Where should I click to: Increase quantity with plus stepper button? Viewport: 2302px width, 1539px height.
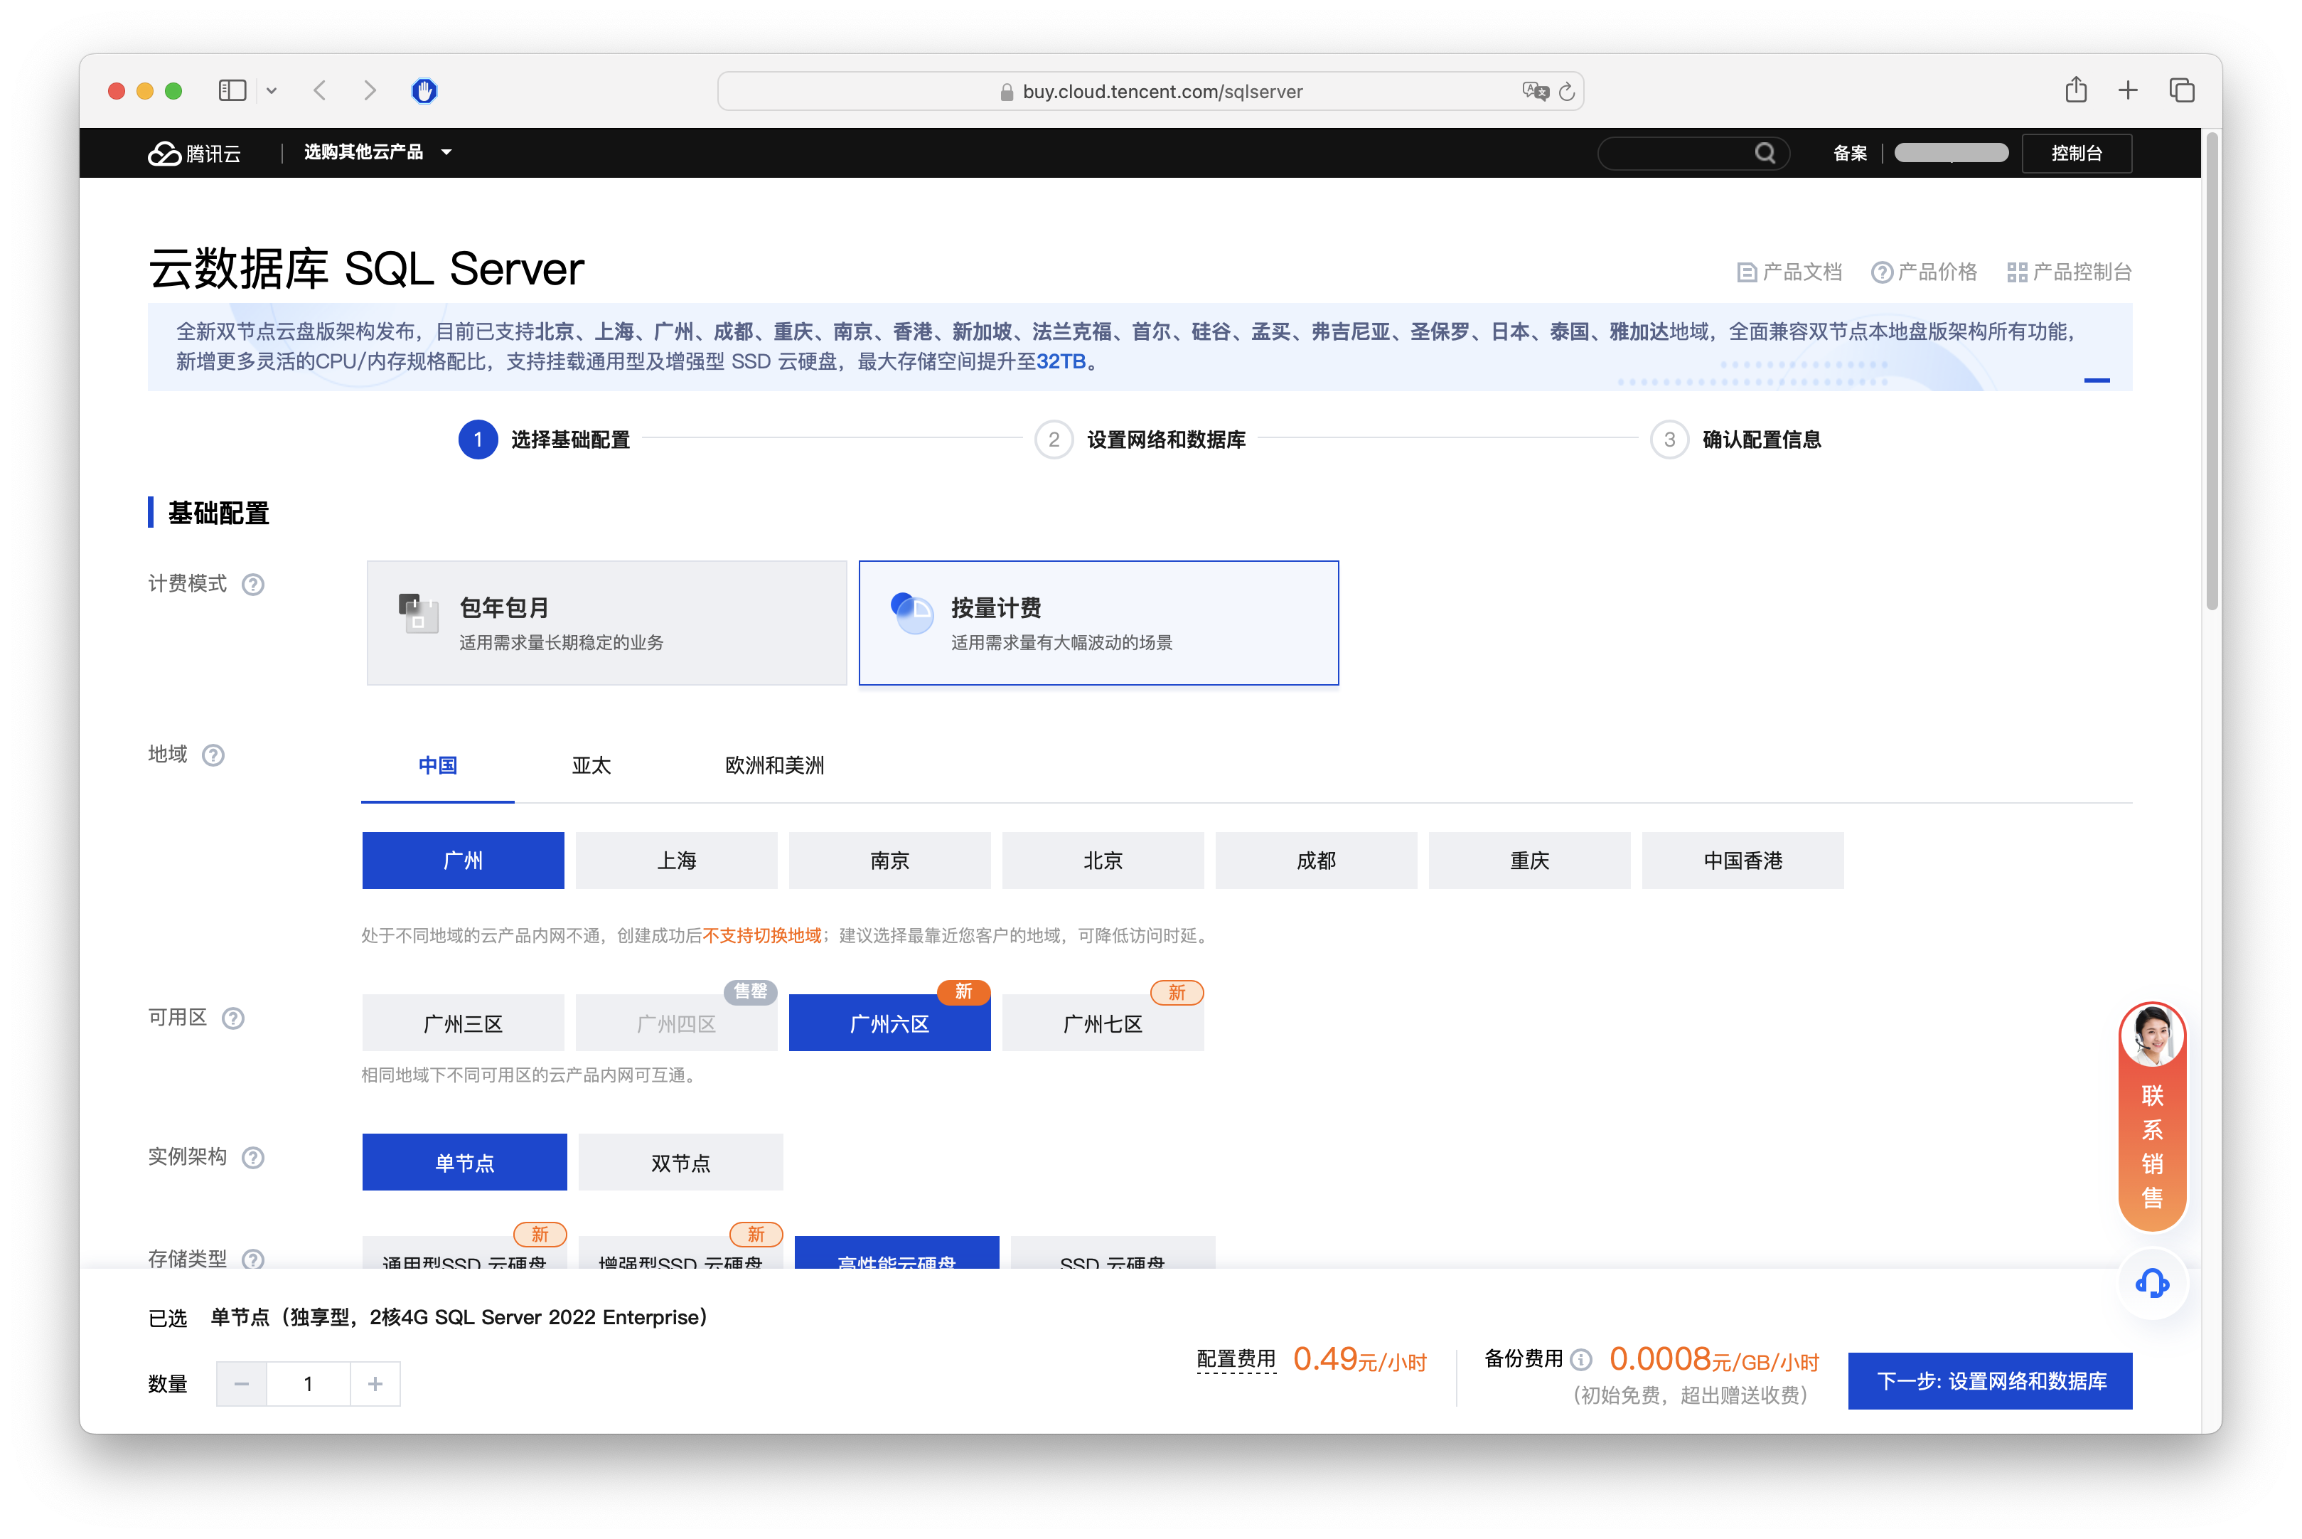tap(375, 1384)
